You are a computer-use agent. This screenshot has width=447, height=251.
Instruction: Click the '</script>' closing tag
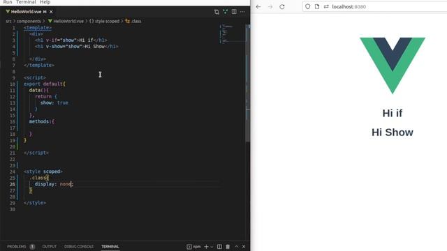point(36,153)
